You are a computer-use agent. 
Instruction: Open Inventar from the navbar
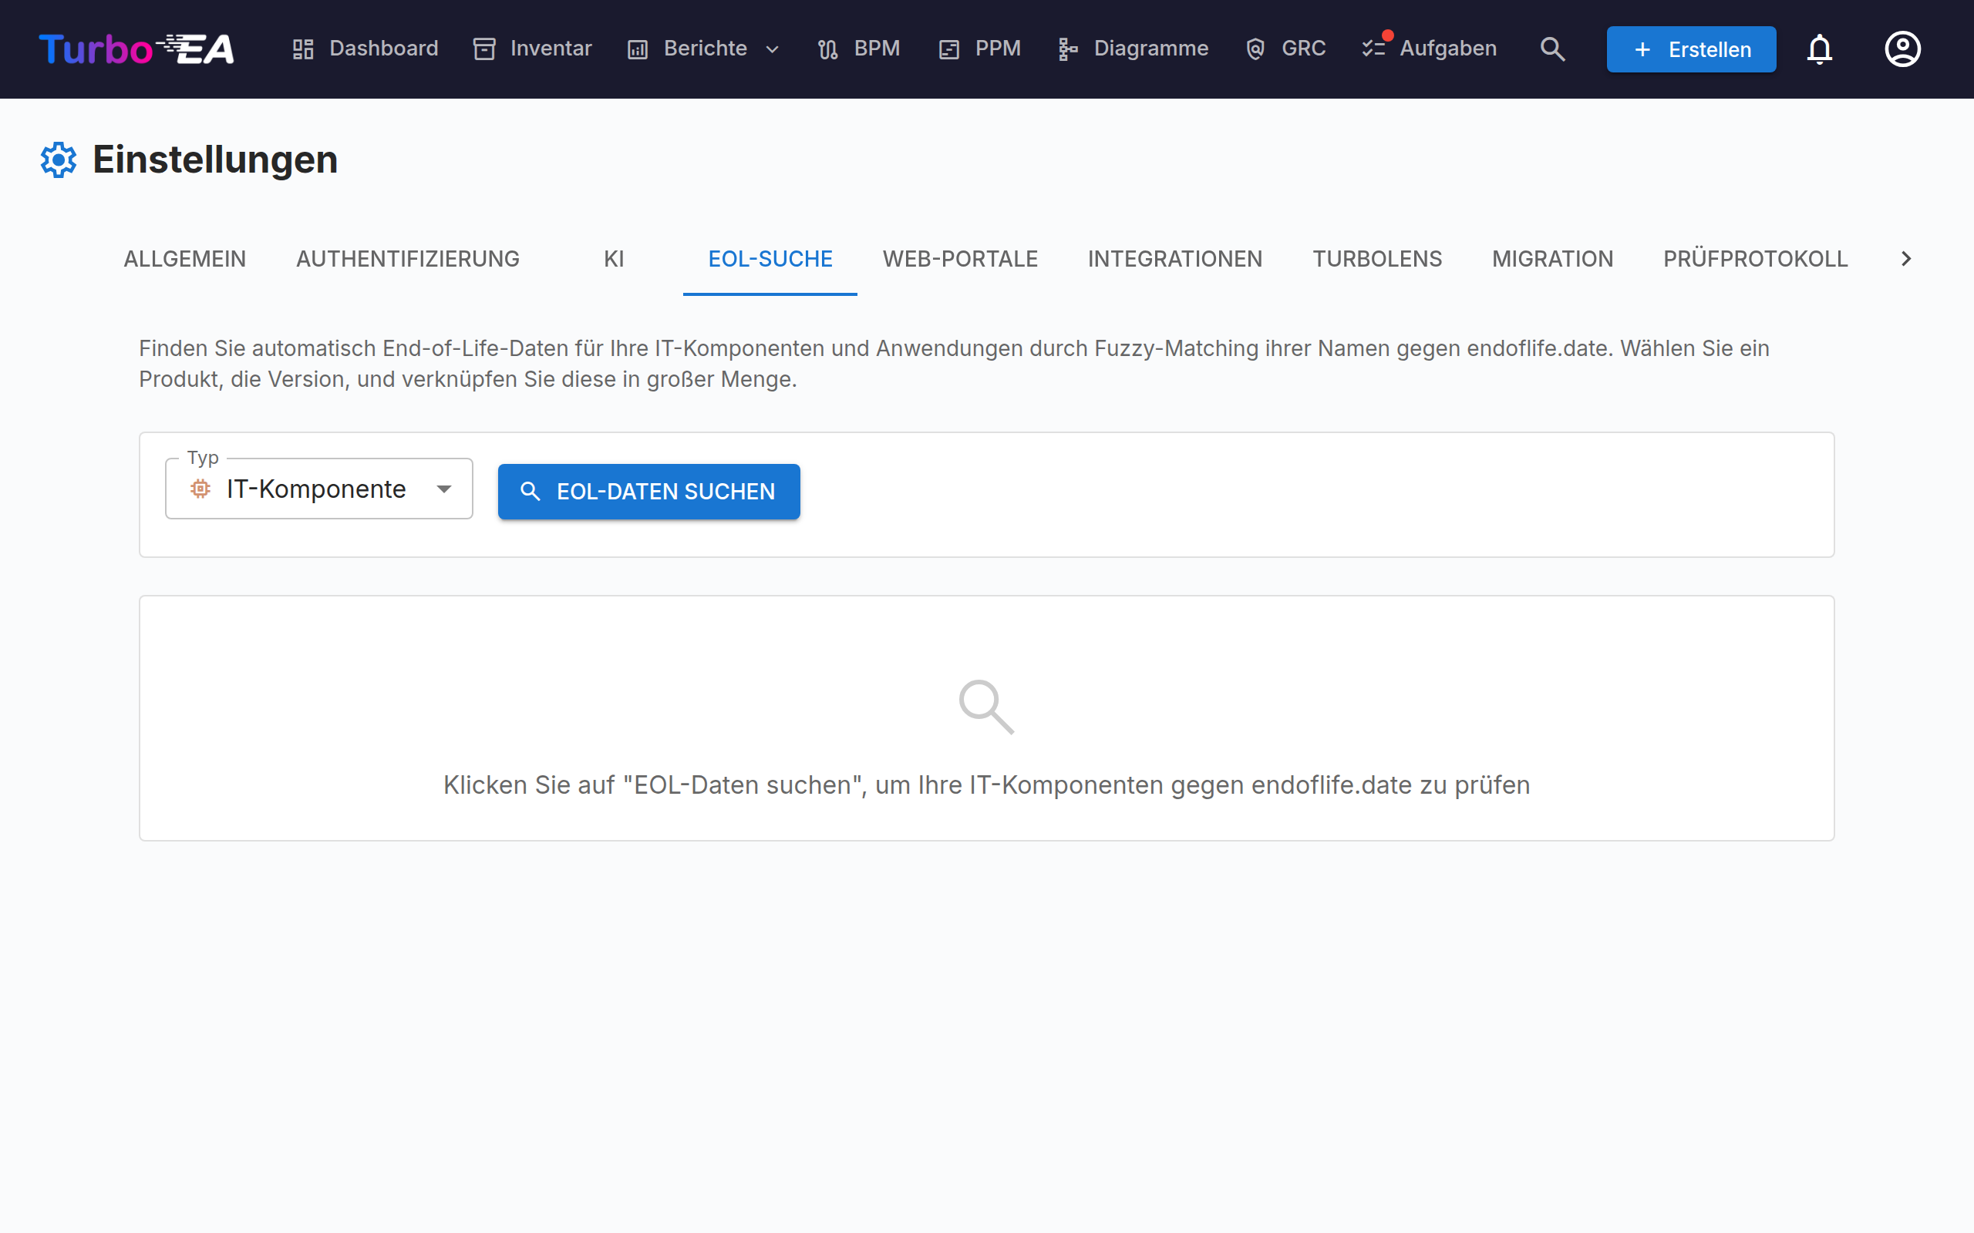click(x=533, y=49)
